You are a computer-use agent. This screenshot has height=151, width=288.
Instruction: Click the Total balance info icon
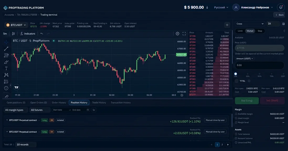click(236, 134)
